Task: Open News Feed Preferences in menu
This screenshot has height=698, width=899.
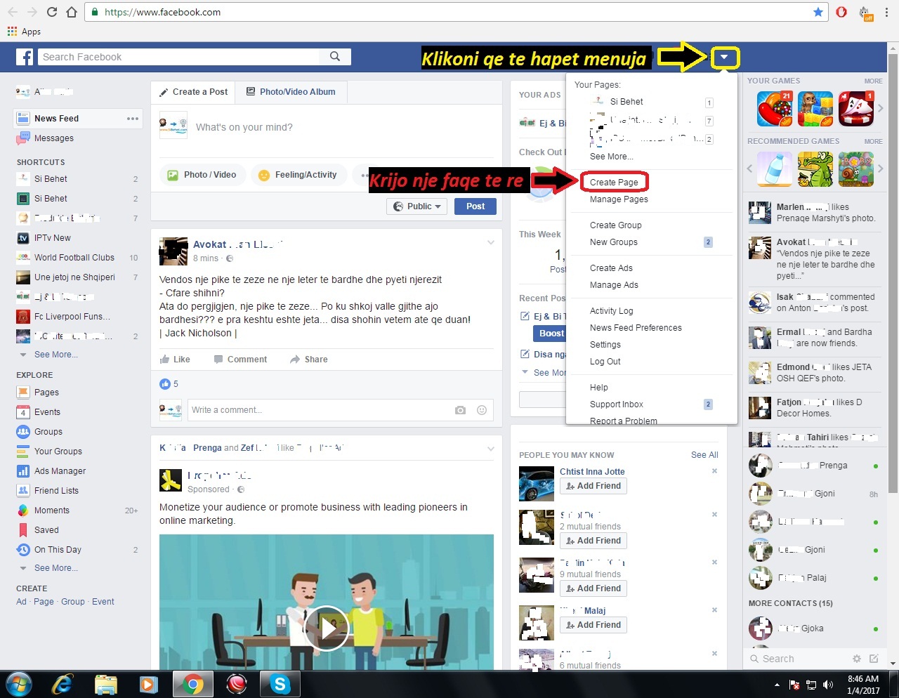Action: [636, 328]
